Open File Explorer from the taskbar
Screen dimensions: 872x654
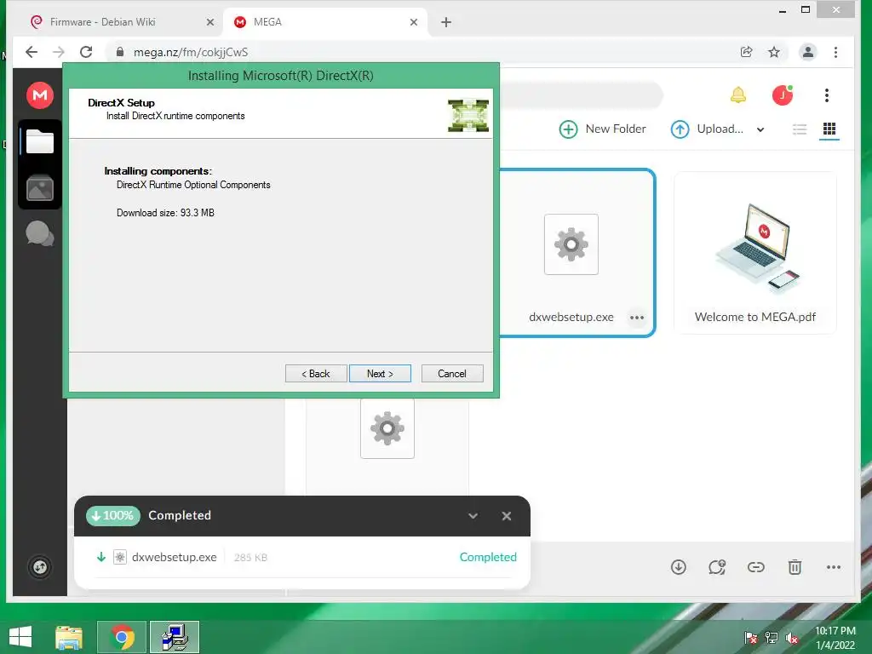pos(69,637)
